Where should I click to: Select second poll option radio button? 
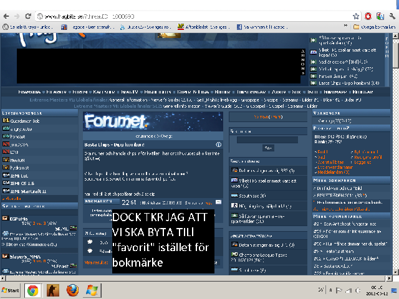pyautogui.click(x=90, y=250)
